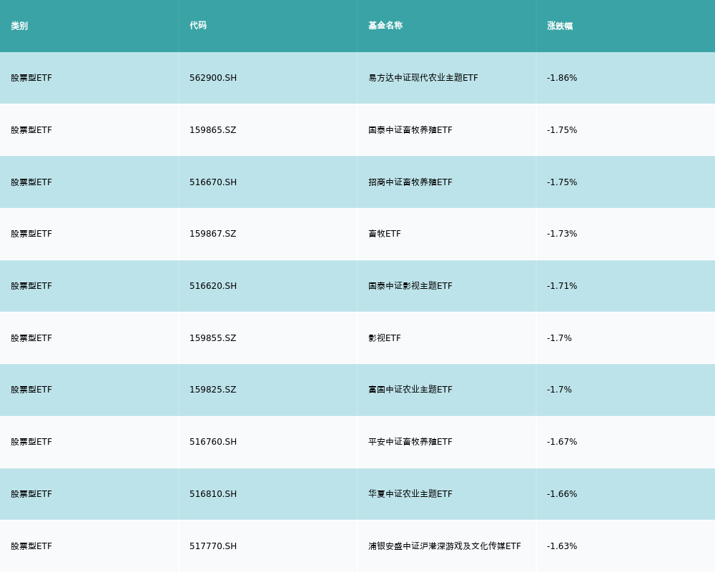This screenshot has height=572, width=715.
Task: Select fund code 159855.SZ
Action: tap(213, 338)
